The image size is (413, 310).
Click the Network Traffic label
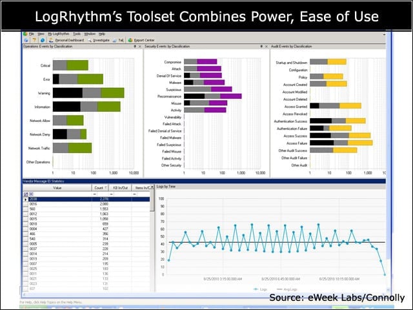click(39, 148)
